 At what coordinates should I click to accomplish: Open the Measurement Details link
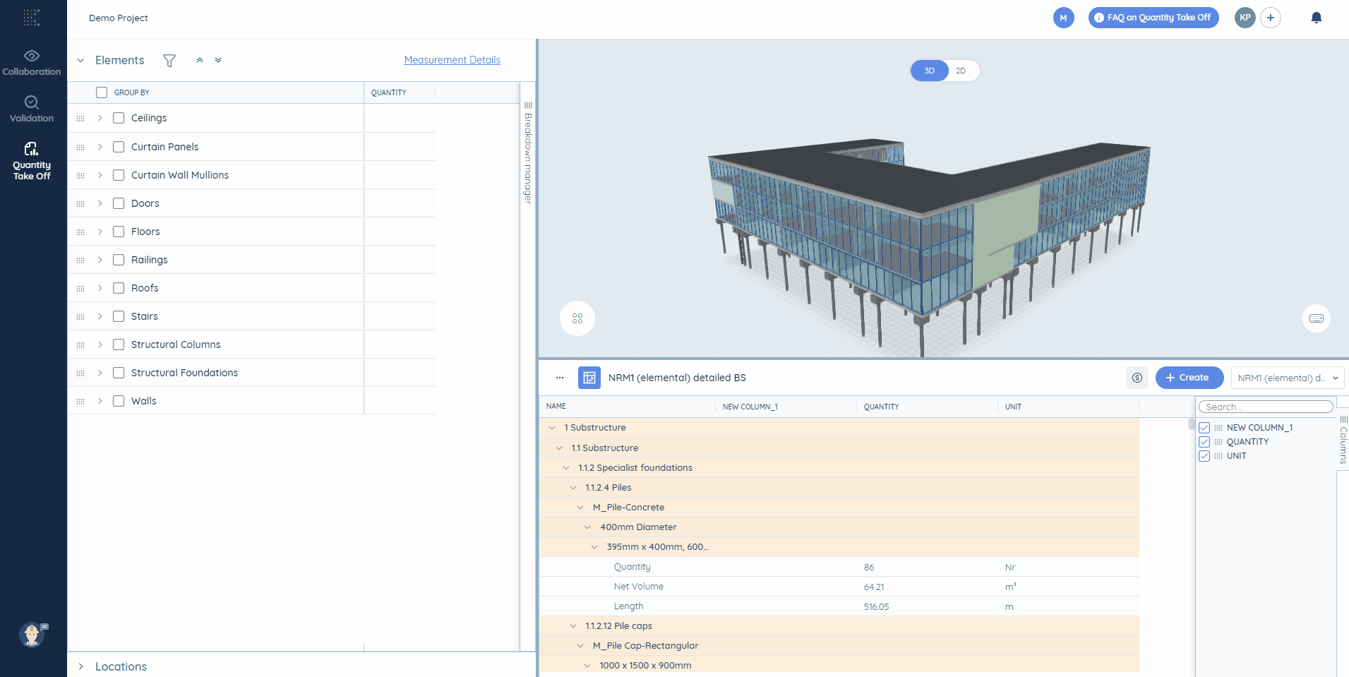(x=452, y=60)
